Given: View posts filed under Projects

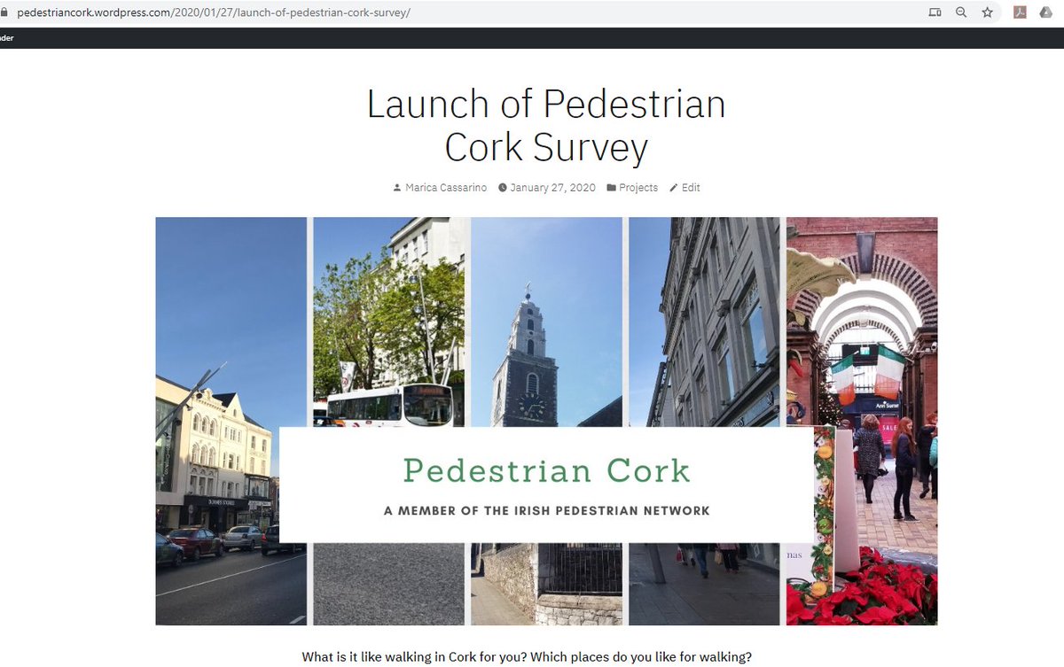Looking at the screenshot, I should pos(637,187).
